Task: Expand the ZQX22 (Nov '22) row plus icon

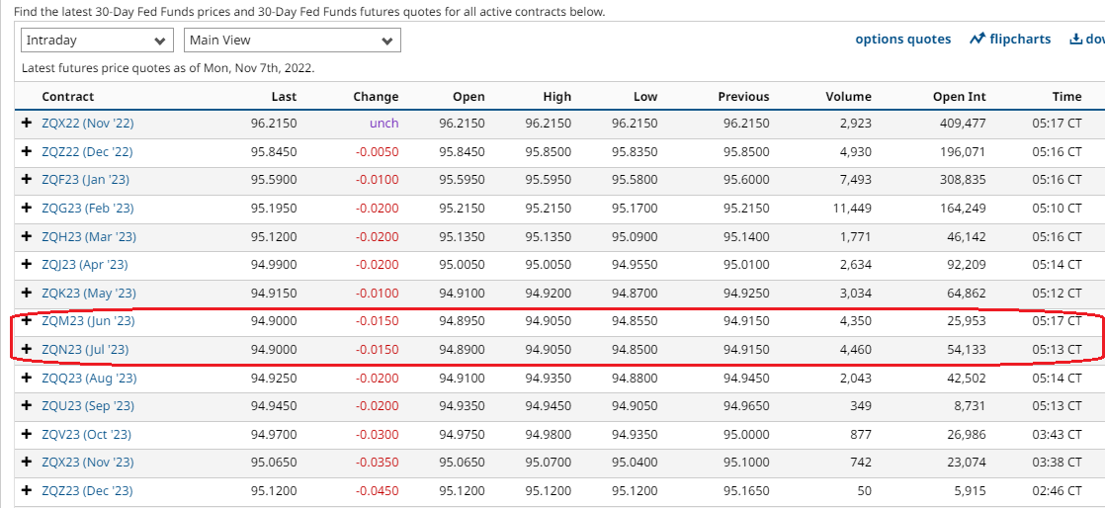Action: tap(27, 124)
